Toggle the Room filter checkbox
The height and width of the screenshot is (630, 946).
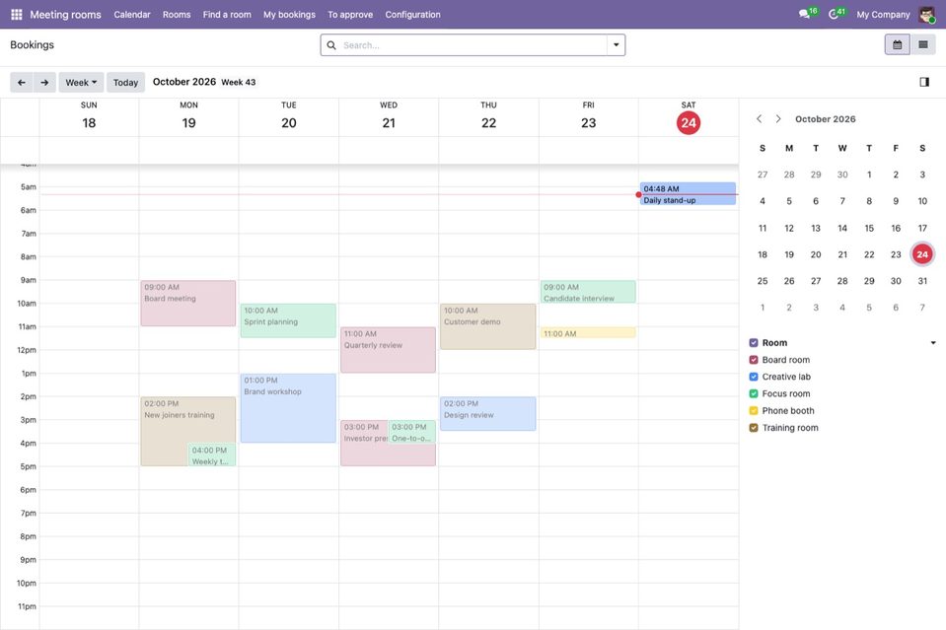pyautogui.click(x=754, y=343)
